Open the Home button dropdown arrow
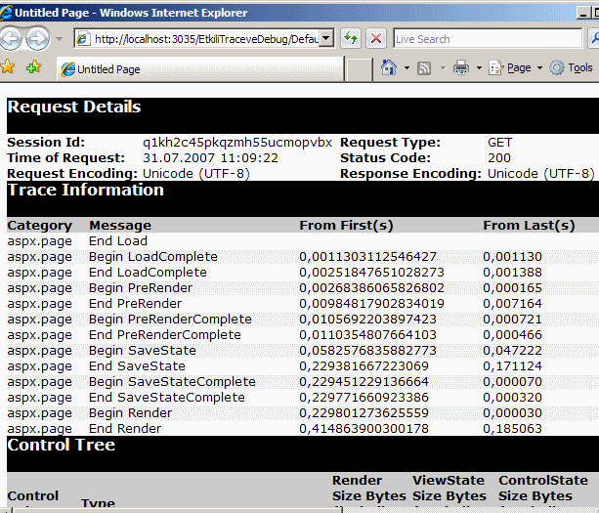Viewport: 599px width, 513px height. click(405, 68)
